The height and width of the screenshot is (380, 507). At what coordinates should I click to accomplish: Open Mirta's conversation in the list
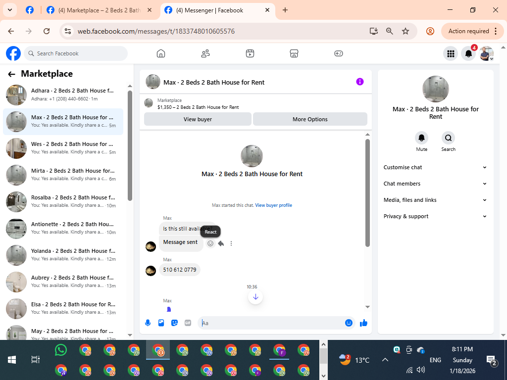click(x=63, y=175)
